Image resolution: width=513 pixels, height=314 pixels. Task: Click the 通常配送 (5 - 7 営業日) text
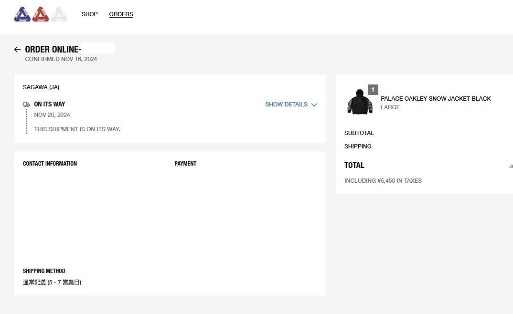click(52, 283)
